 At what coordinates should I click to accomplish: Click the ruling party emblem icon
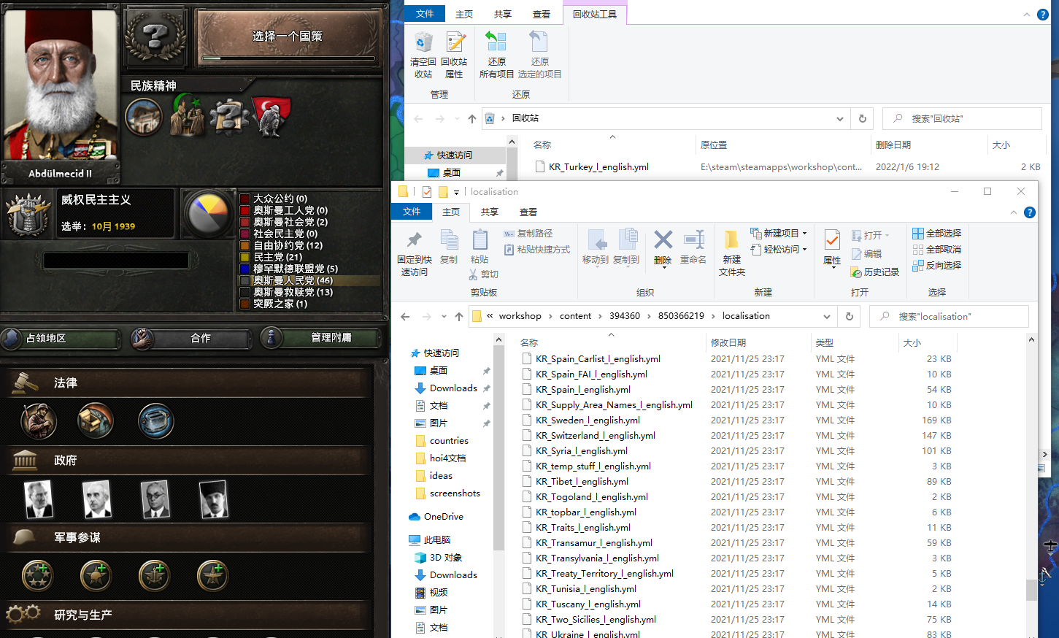28,214
